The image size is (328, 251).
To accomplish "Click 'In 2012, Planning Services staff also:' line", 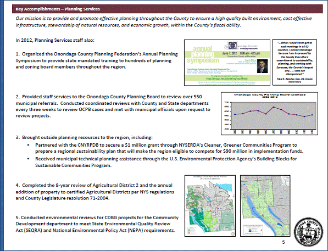I will [55, 40].
